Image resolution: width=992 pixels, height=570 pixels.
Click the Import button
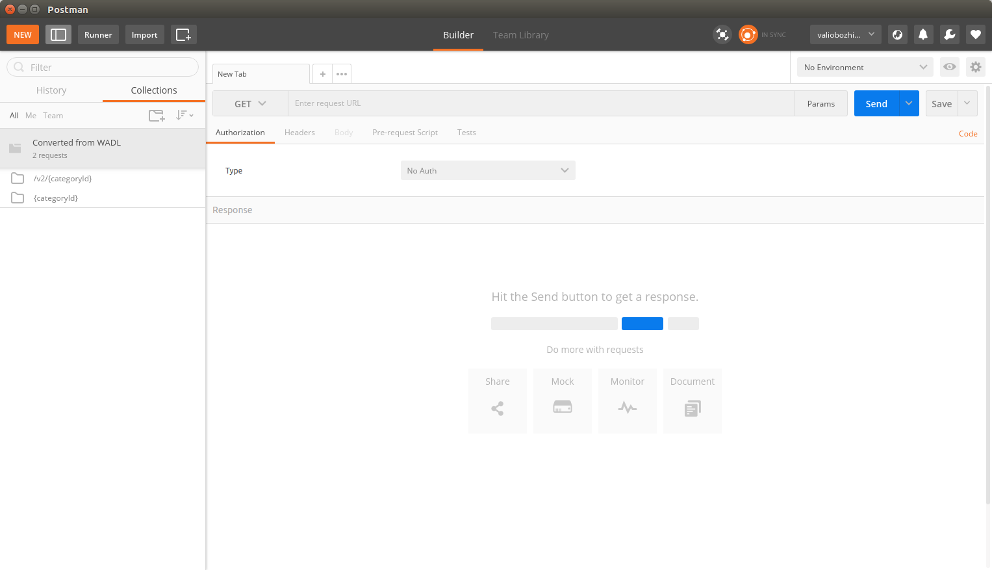click(144, 34)
